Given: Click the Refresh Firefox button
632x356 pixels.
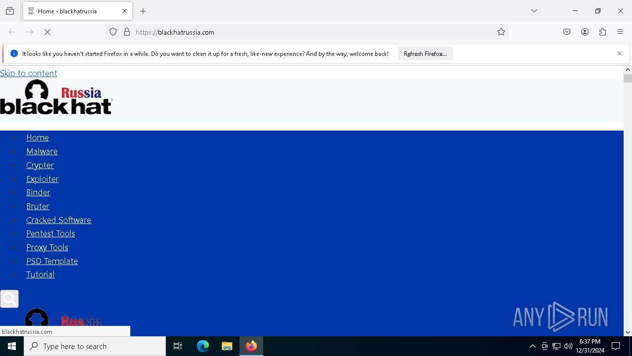Looking at the screenshot, I should tap(425, 54).
